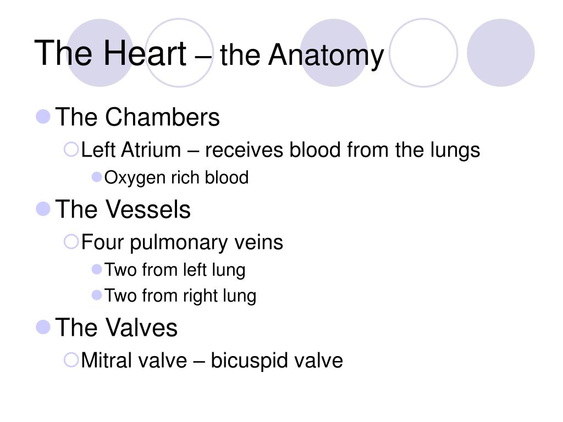This screenshot has width=563, height=422.
Task: Click the filled bullet beside The Chambers
Action: click(43, 116)
